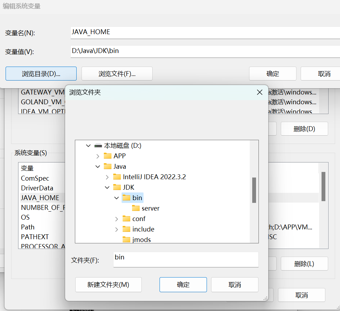The height and width of the screenshot is (311, 340).
Task: Click the 文件夹(F) folder name field
Action: (186, 260)
